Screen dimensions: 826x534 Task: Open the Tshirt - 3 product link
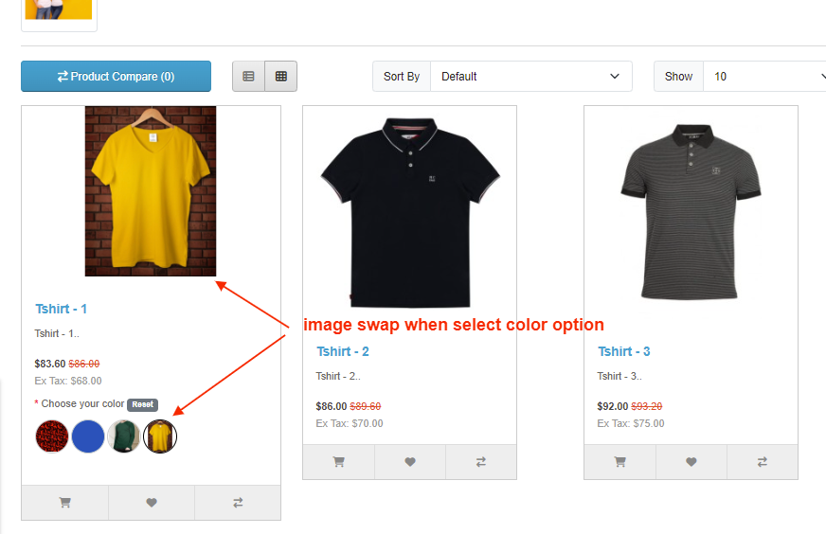(x=624, y=351)
